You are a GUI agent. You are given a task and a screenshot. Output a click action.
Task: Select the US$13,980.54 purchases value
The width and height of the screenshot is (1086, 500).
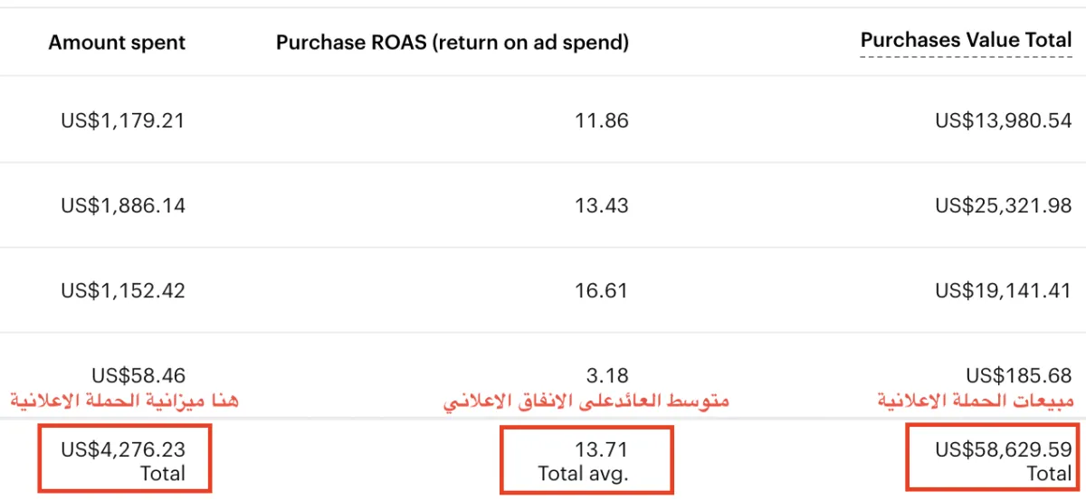coord(1004,120)
